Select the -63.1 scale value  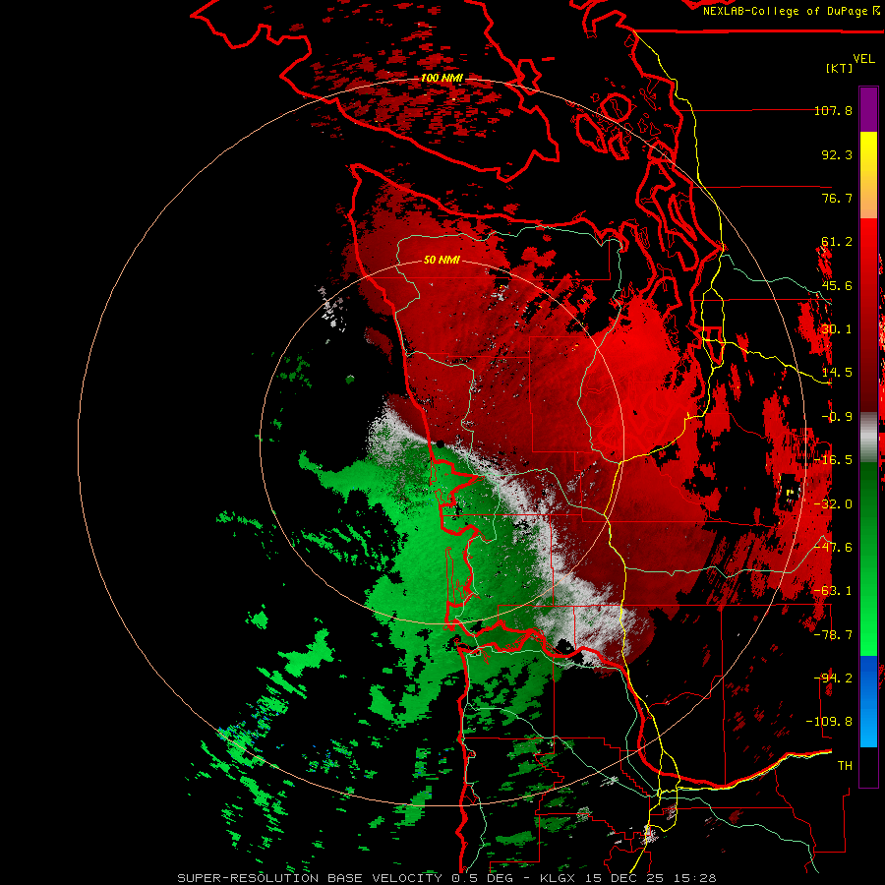coord(833,591)
